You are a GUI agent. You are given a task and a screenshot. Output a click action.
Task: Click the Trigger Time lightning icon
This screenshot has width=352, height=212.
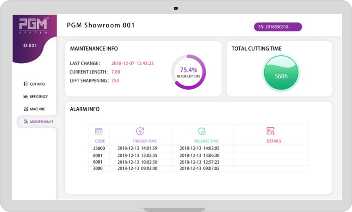coord(140,131)
